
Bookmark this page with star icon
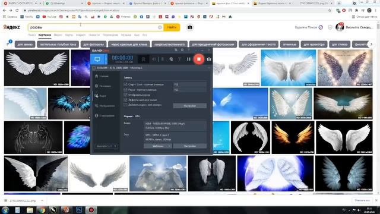pyautogui.click(x=330, y=11)
